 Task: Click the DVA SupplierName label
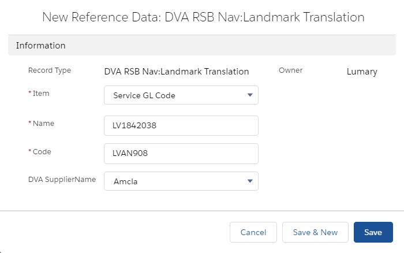tap(62, 180)
